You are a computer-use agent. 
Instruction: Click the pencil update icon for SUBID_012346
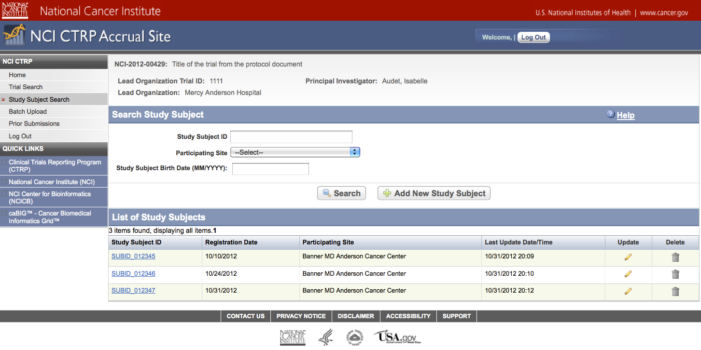(x=628, y=274)
